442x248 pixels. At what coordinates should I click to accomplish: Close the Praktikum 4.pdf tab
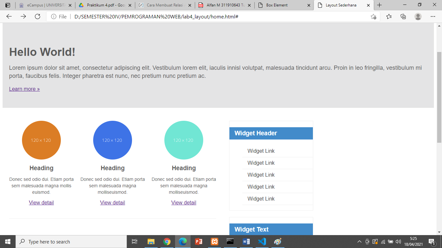click(x=130, y=5)
